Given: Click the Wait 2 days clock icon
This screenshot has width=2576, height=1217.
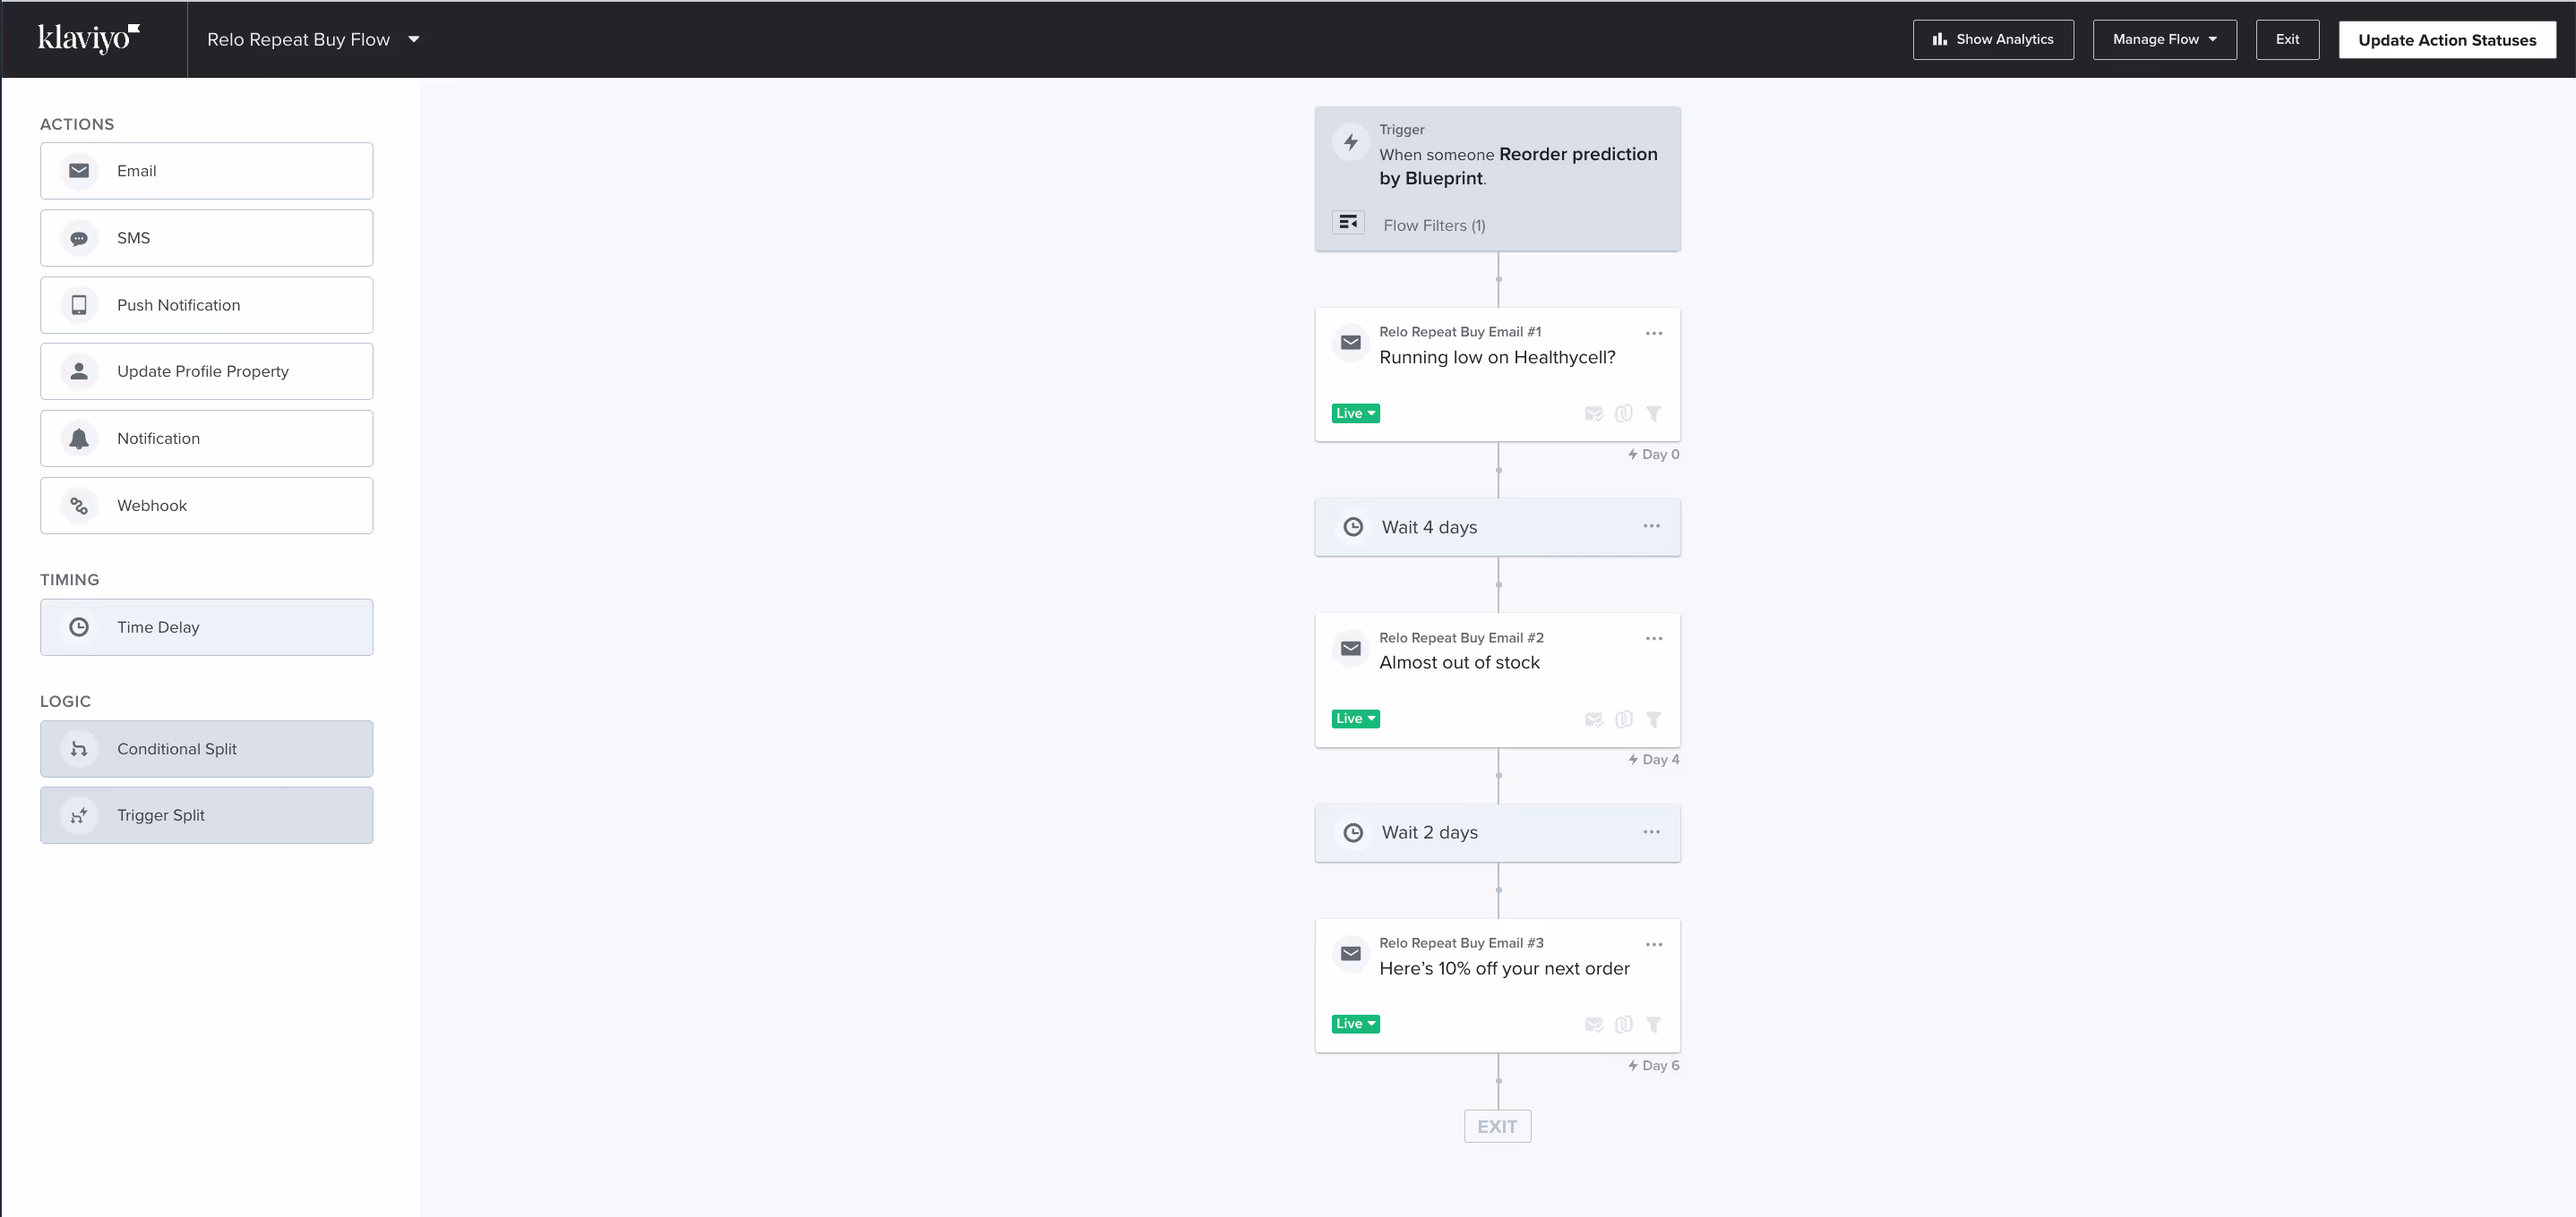Looking at the screenshot, I should pyautogui.click(x=1353, y=832).
